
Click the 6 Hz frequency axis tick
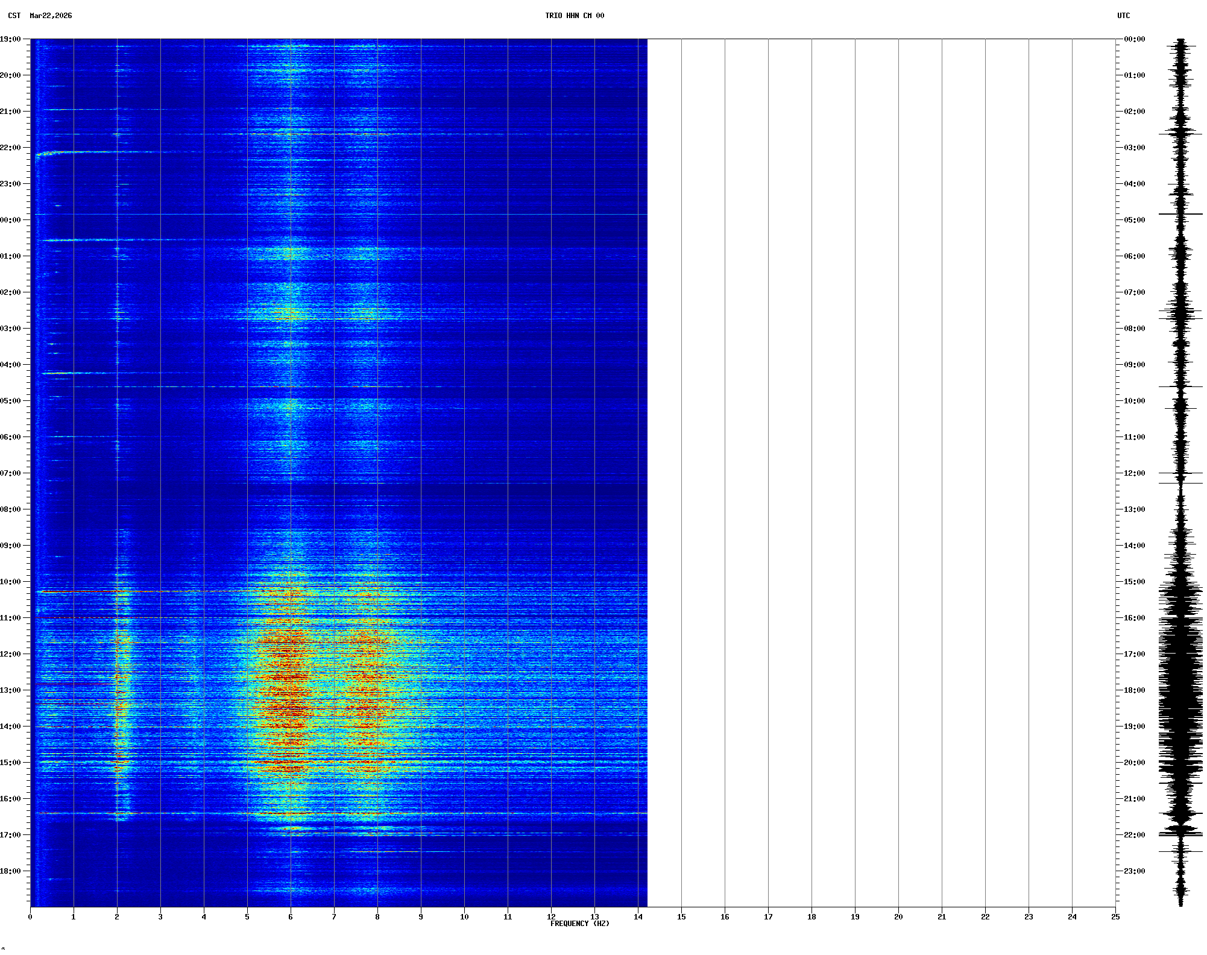pos(291,917)
